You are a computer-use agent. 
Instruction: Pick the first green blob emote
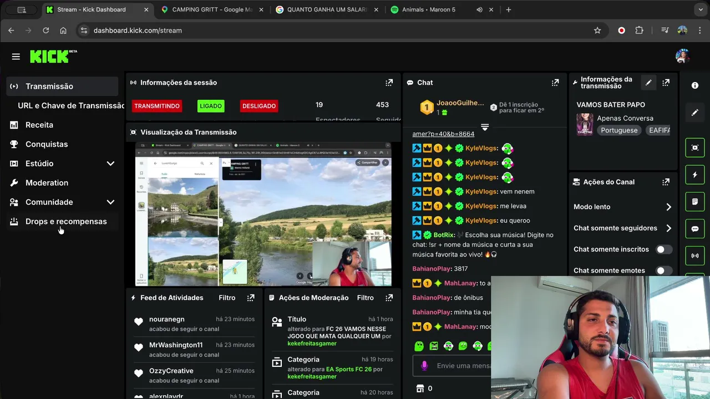point(419,346)
